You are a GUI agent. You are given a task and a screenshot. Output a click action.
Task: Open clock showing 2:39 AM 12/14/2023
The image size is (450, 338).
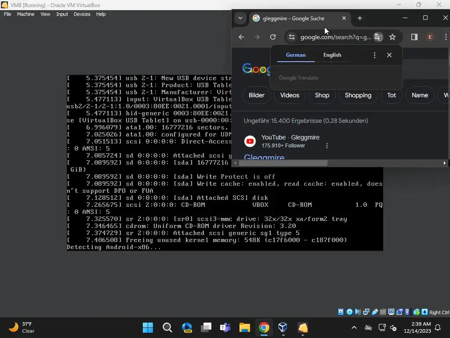point(417,327)
